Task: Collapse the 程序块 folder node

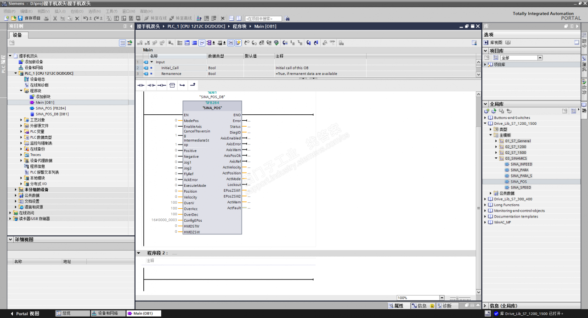Action: [x=21, y=91]
